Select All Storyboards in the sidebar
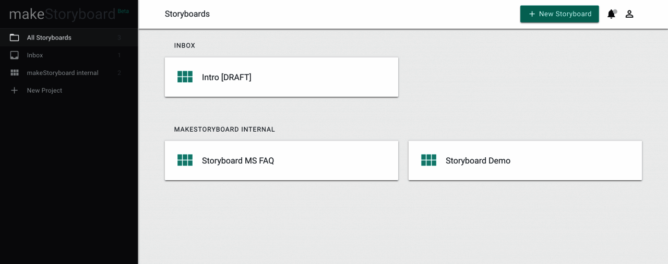Viewport: 668px width, 264px height. (x=49, y=37)
